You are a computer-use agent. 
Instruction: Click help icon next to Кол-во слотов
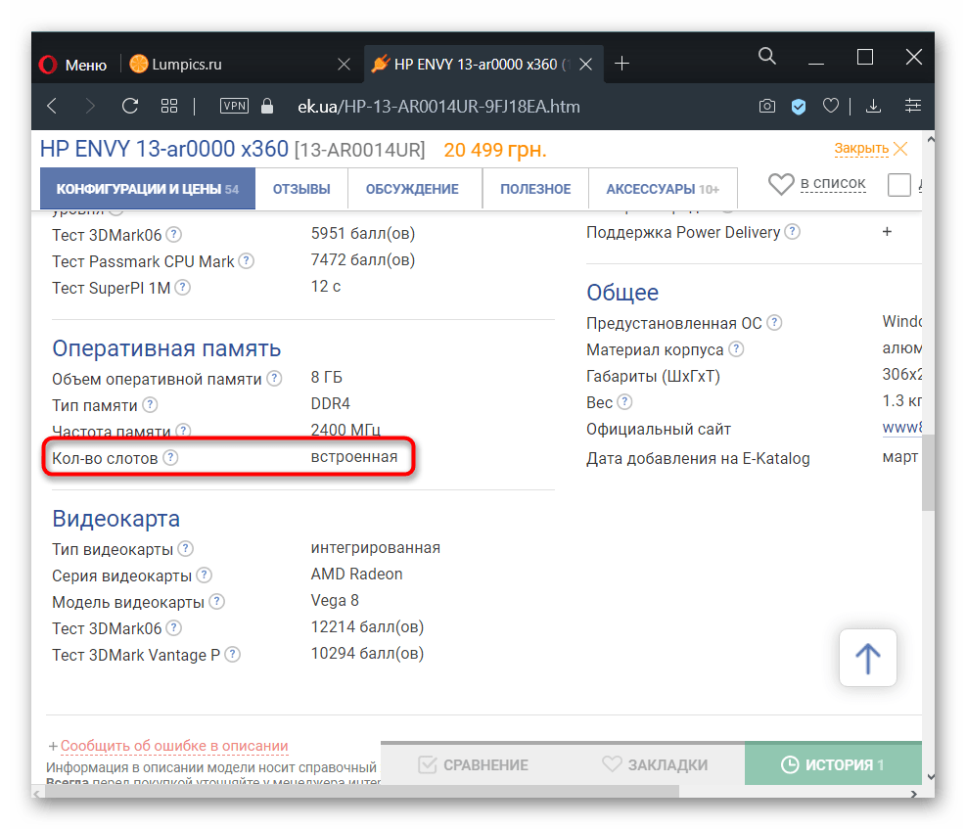(x=171, y=457)
